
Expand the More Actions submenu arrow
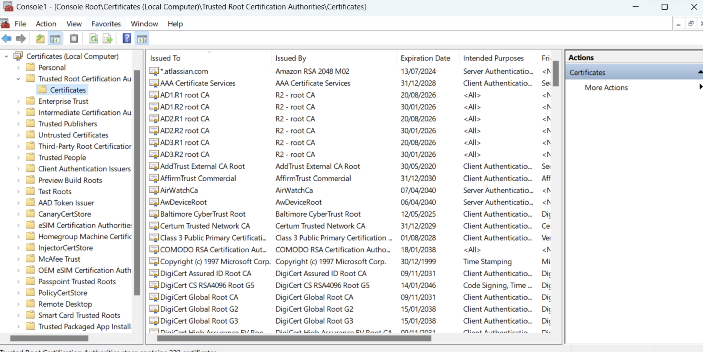(700, 87)
